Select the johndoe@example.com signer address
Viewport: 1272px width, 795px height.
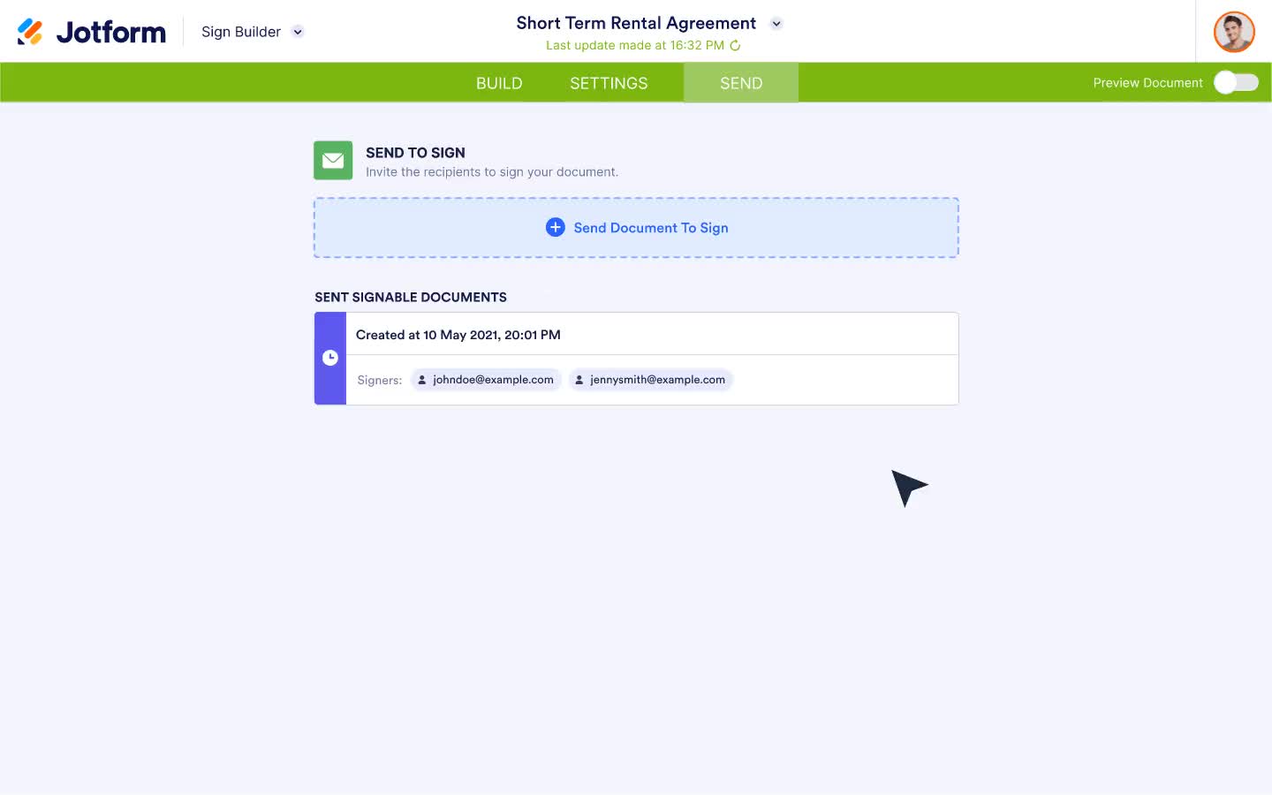click(x=493, y=380)
